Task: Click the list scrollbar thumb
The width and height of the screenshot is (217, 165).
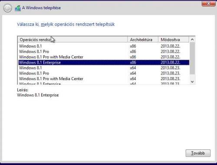Action: pos(192,58)
